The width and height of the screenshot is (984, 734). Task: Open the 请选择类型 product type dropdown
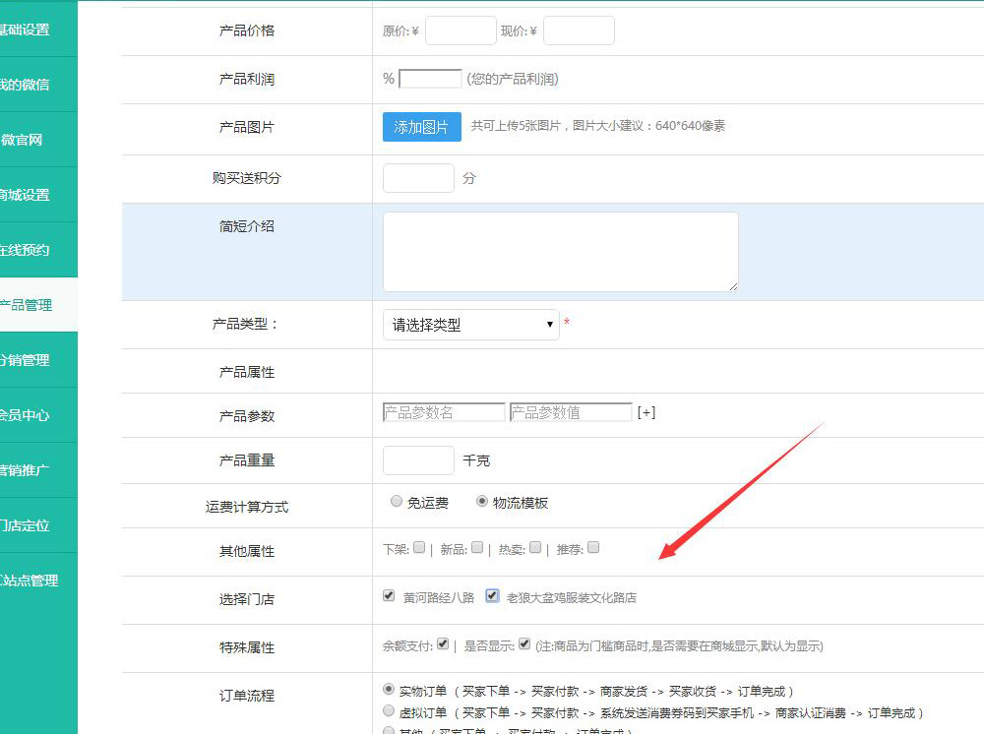[x=470, y=325]
